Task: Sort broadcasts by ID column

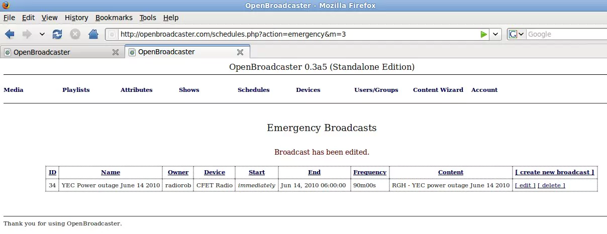Action: [52, 172]
